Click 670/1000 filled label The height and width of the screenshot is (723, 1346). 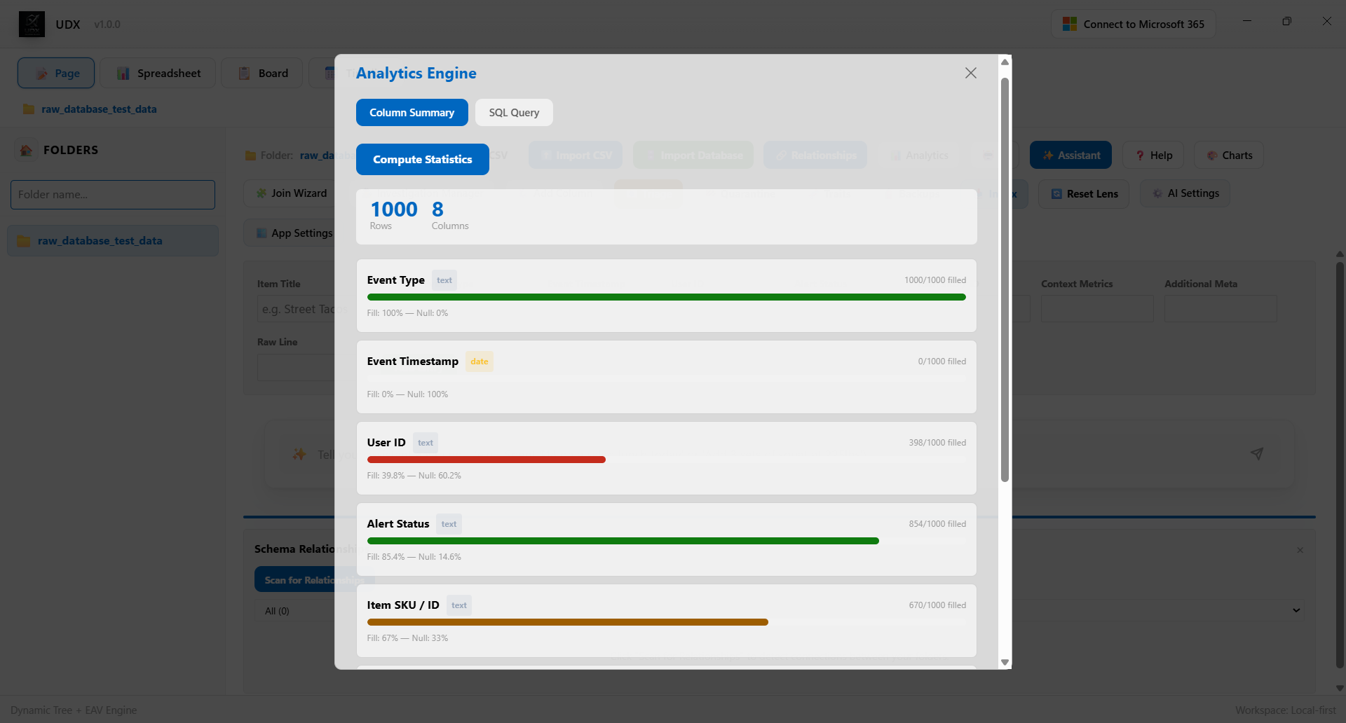click(937, 605)
